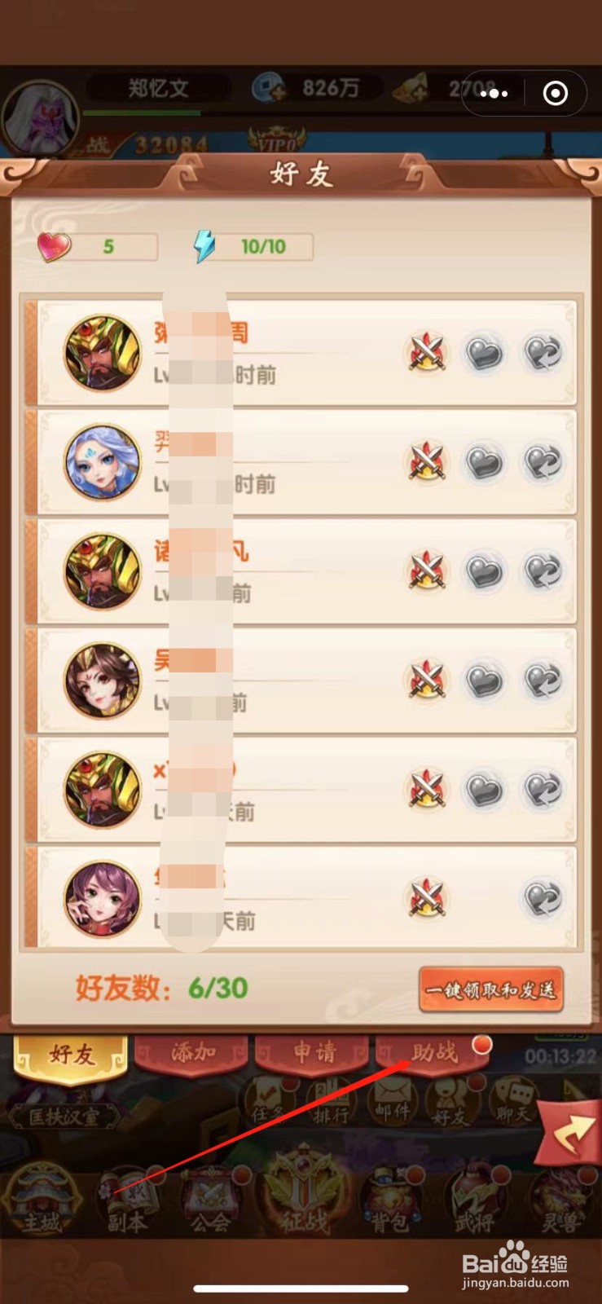This screenshot has width=602, height=1304.
Task: Go to 主城 main city
Action: pyautogui.click(x=41, y=1200)
